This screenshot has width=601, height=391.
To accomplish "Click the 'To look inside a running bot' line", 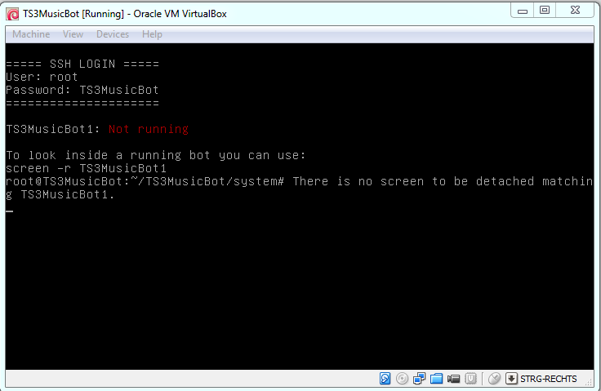I will tap(156, 155).
